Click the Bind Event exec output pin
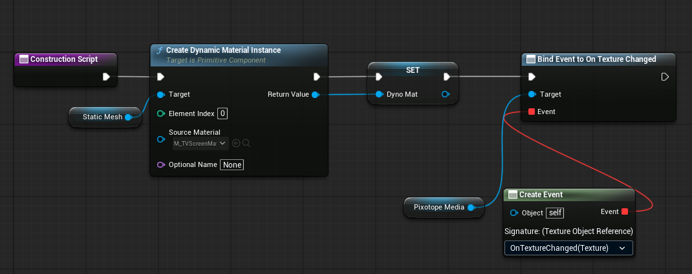This screenshot has height=274, width=692. coord(665,77)
